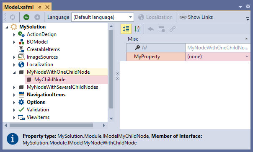The width and height of the screenshot is (253, 152).
Task: Click the key icon beside Id
Action: point(137,48)
